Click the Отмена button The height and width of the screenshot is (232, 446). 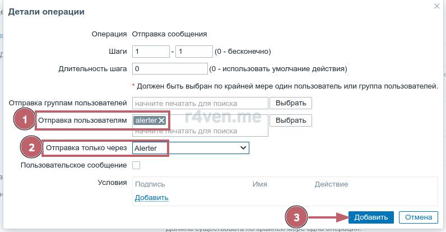coord(418,217)
